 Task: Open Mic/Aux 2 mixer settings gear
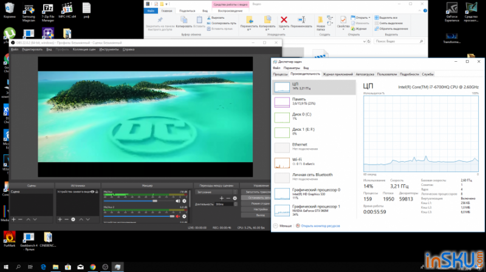[x=185, y=216]
